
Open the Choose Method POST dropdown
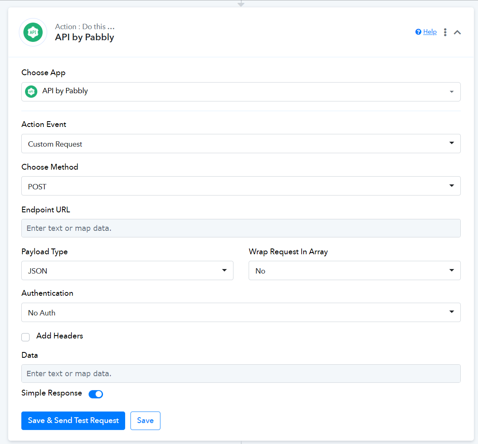pos(241,186)
